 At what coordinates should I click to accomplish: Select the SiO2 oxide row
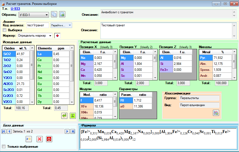point(16,54)
